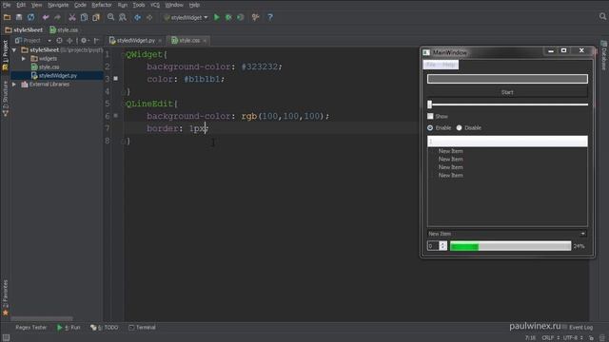Open the TODO tool window button
This screenshot has height=342, width=609.
pos(104,327)
